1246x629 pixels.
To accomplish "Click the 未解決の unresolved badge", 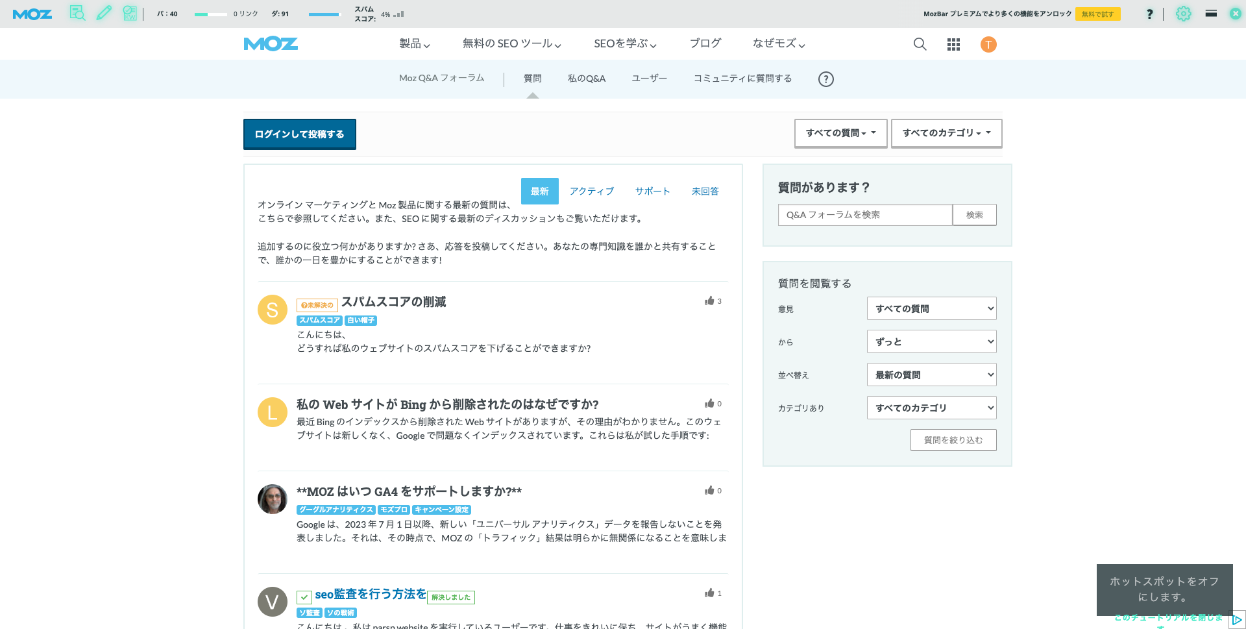I will click(317, 305).
